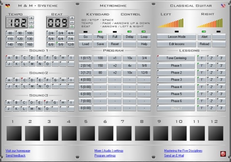Click the red power icon at bottom right
231x162 pixels.
tap(223, 154)
